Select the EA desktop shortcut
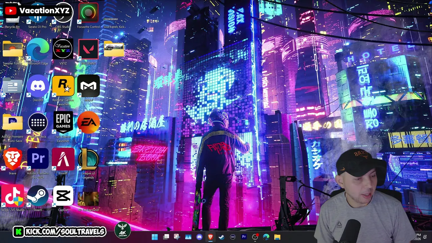Image resolution: width=432 pixels, height=243 pixels. 88,125
